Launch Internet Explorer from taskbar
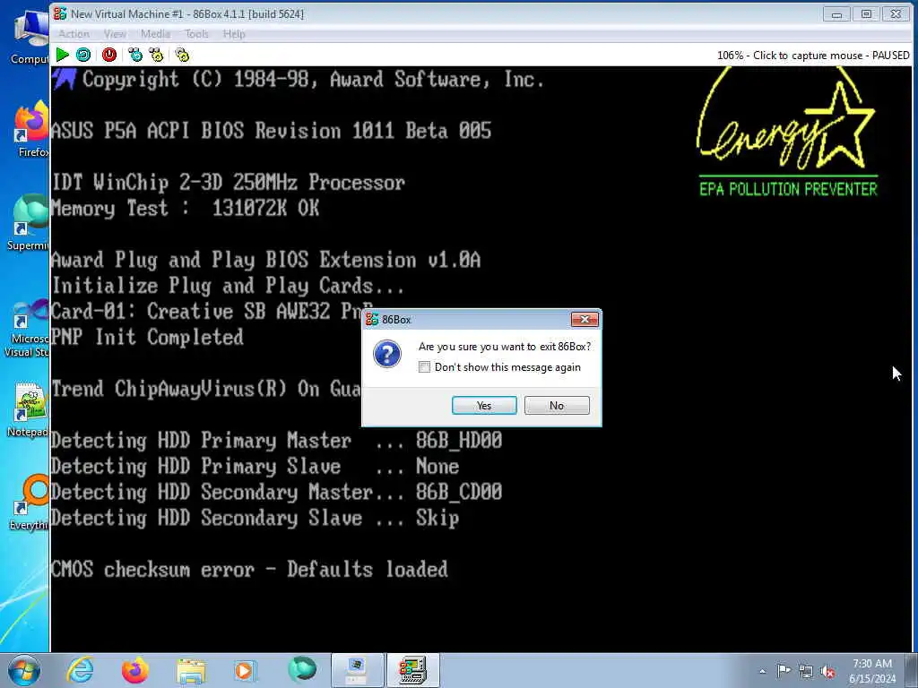Screen dimensions: 918x688 click(81, 670)
